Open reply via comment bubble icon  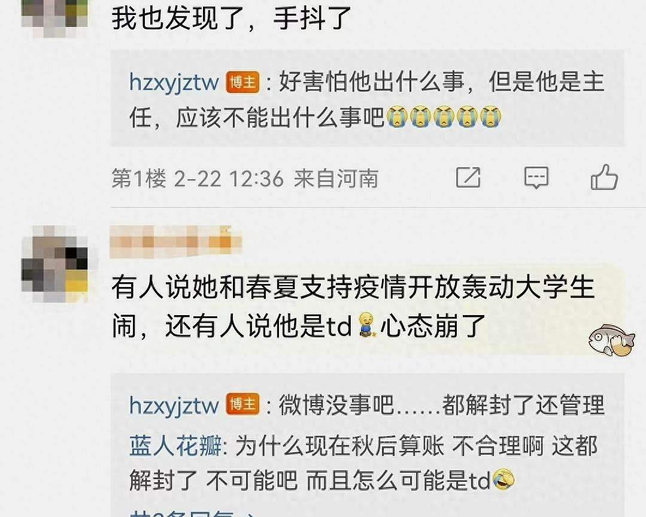pyautogui.click(x=536, y=178)
